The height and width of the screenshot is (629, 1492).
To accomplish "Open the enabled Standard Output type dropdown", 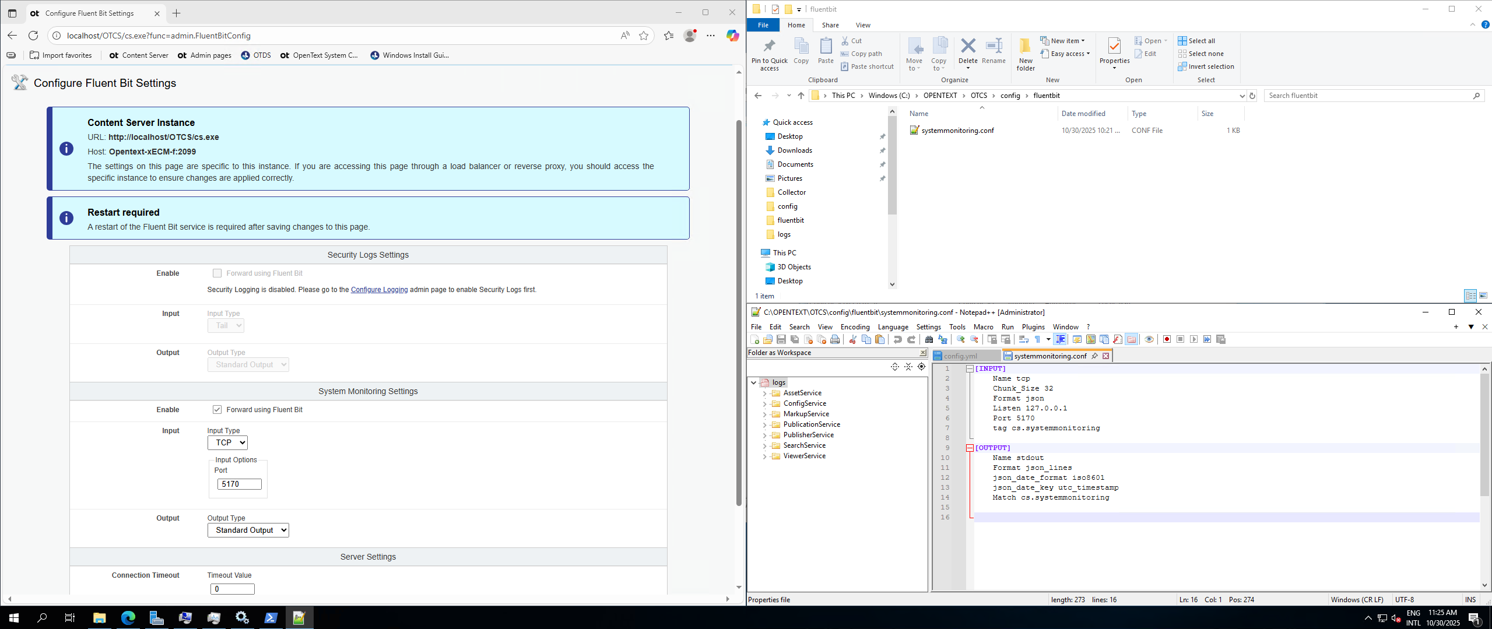I will pos(248,530).
